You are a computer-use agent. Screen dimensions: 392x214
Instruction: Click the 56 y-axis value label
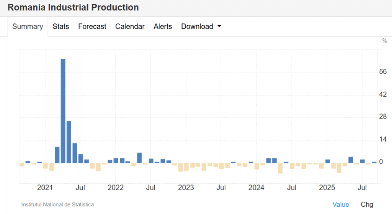[x=383, y=72]
